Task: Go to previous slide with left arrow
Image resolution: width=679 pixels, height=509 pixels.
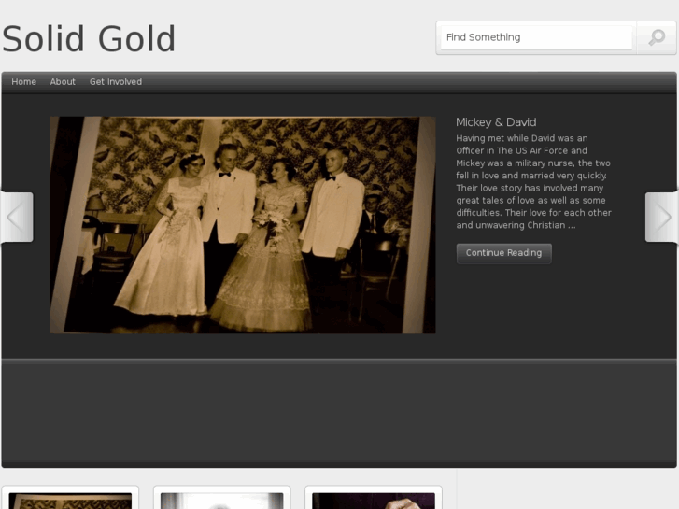Action: [x=17, y=217]
